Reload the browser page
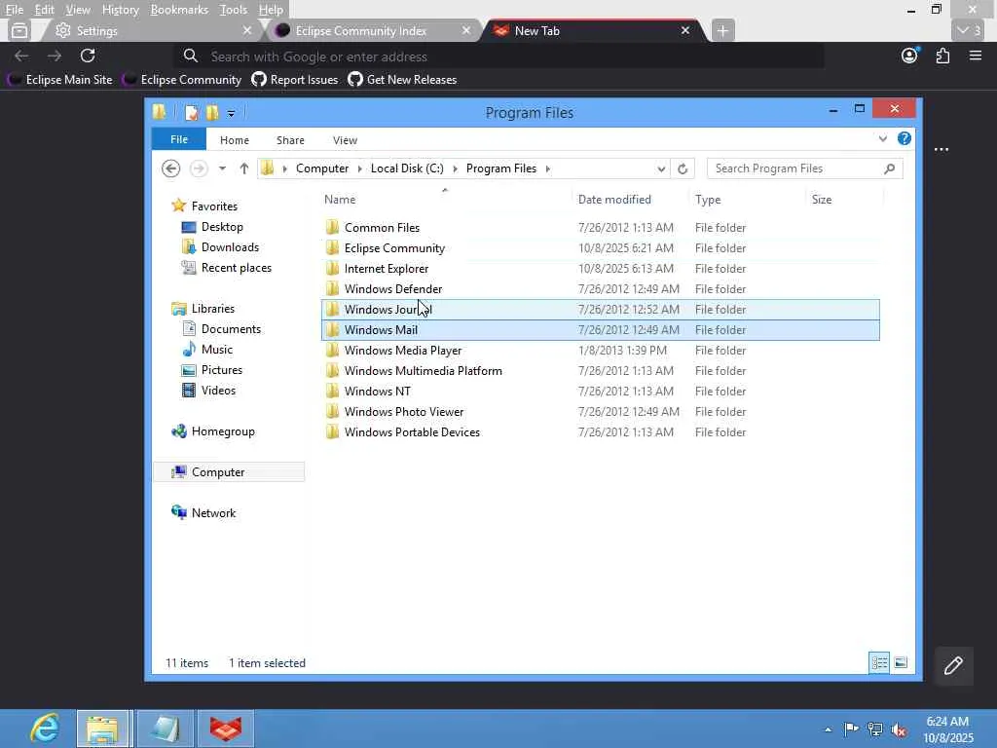Screen dimensions: 997x748 [88, 56]
